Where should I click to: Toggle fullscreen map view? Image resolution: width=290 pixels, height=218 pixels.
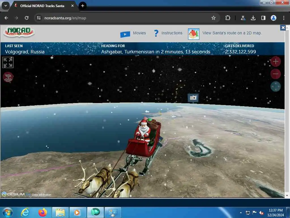click(8, 62)
